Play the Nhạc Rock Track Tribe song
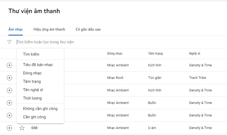 [9, 78]
